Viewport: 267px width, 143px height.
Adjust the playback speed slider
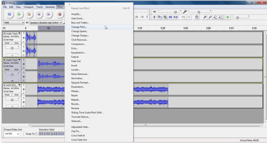pyautogui.click(x=237, y=17)
